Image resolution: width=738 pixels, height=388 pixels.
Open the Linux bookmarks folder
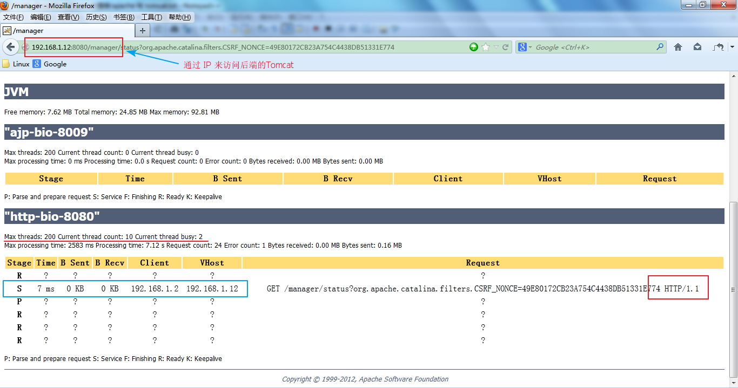16,64
